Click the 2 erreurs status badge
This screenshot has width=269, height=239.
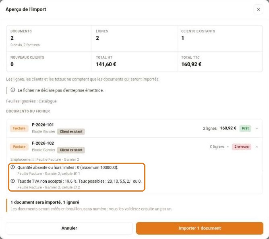click(241, 147)
